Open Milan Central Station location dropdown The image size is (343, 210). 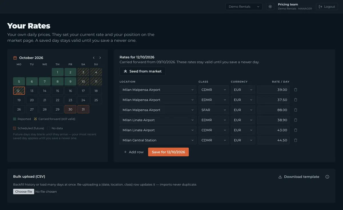click(158, 140)
